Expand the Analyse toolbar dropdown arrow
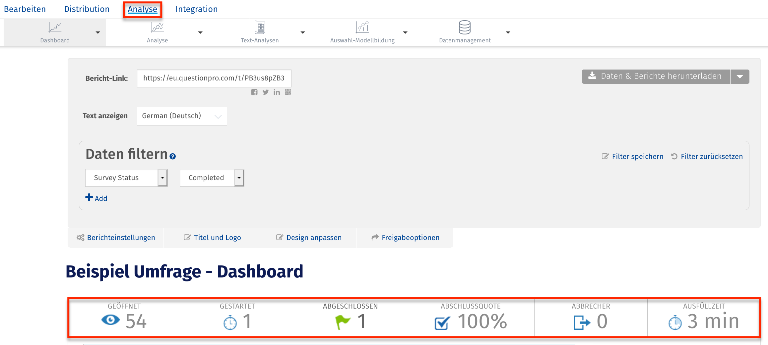Image resolution: width=768 pixels, height=345 pixels. point(200,32)
